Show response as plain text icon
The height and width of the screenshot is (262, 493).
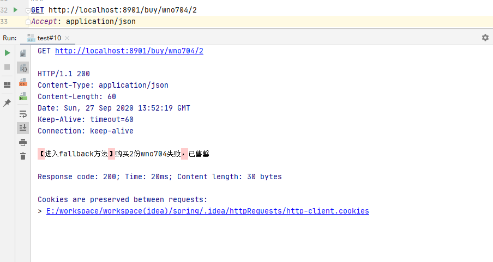[23, 53]
